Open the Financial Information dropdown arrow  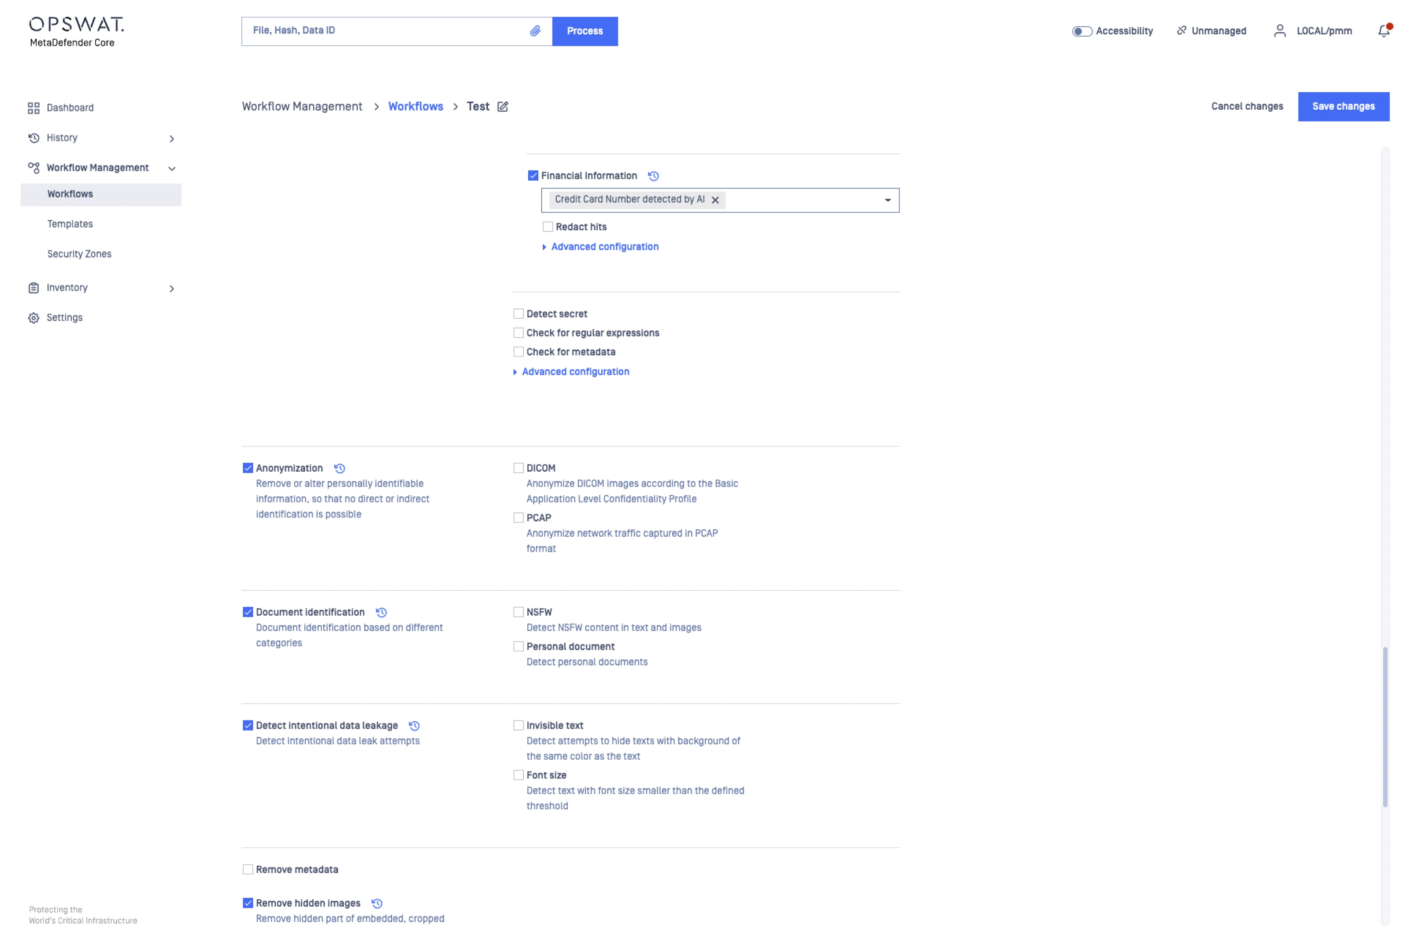pyautogui.click(x=887, y=200)
